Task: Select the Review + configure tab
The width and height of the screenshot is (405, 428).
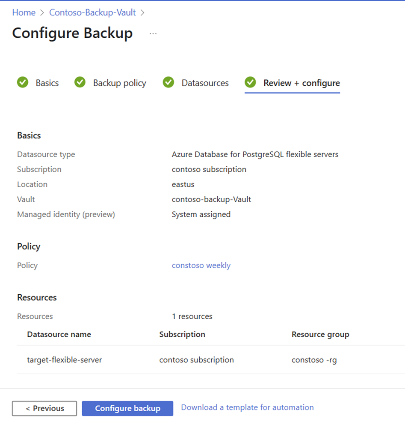Action: pyautogui.click(x=302, y=83)
